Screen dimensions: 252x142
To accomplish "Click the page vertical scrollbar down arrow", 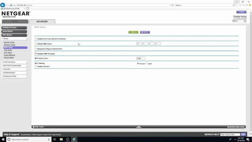I will pyautogui.click(x=251, y=134).
